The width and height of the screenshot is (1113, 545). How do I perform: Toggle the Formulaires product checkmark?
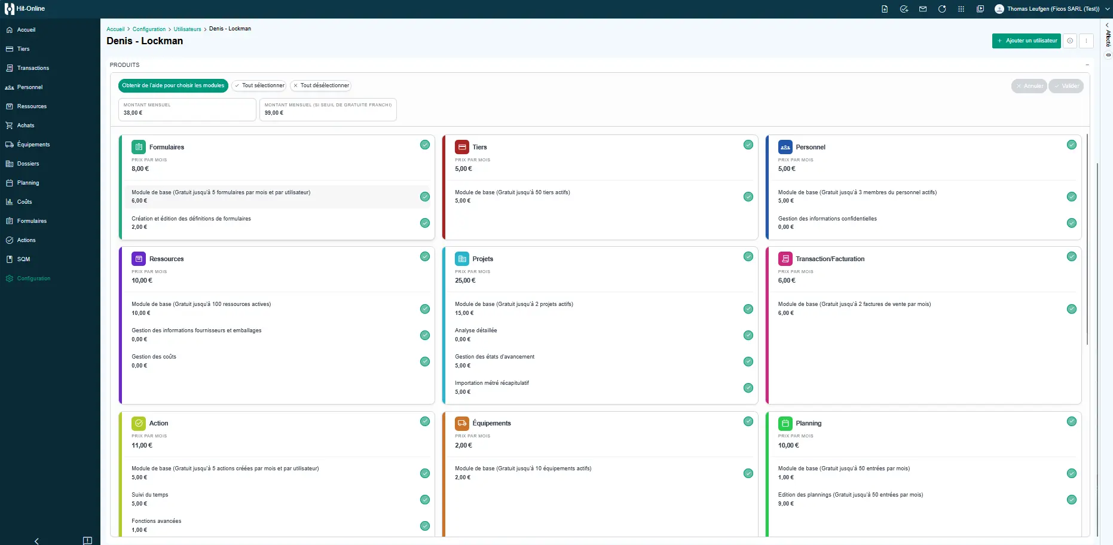(425, 145)
